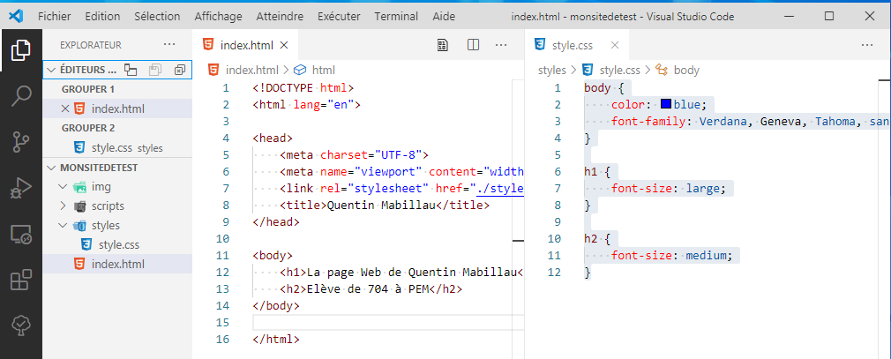Image resolution: width=891 pixels, height=359 pixels.
Task: Close index.html in the open editors list
Action: [64, 108]
